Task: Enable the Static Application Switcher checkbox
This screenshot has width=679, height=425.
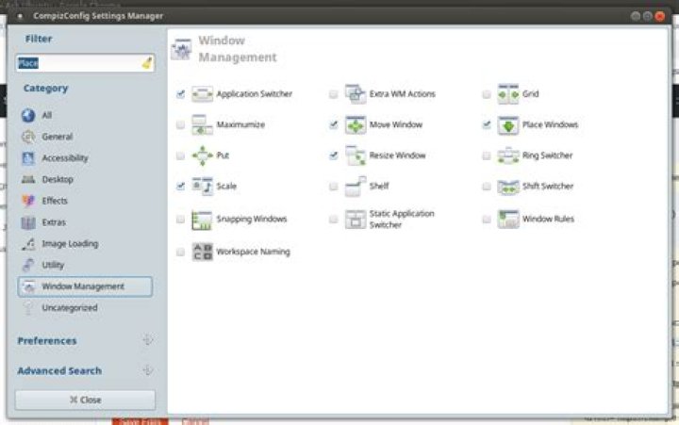Action: click(x=334, y=220)
